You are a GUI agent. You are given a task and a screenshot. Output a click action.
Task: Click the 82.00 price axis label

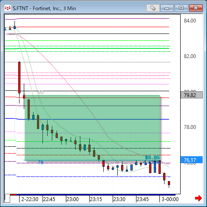190,56
